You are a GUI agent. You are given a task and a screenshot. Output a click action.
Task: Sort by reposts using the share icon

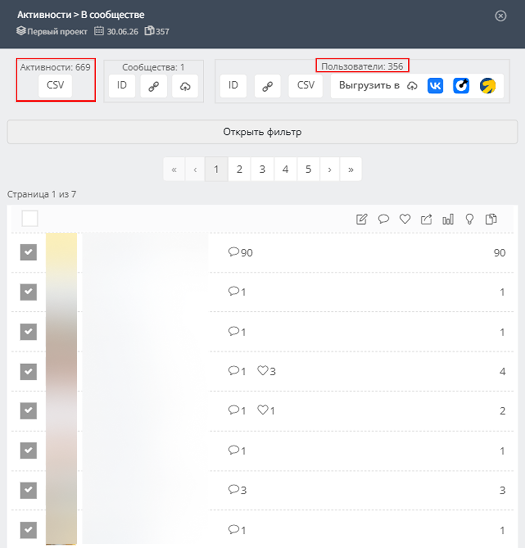426,219
